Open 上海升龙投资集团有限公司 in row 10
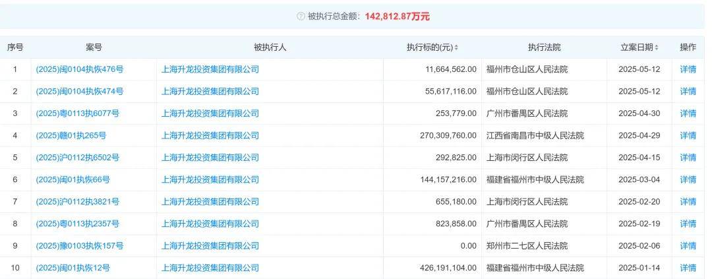The image size is (712, 279). pyautogui.click(x=210, y=268)
